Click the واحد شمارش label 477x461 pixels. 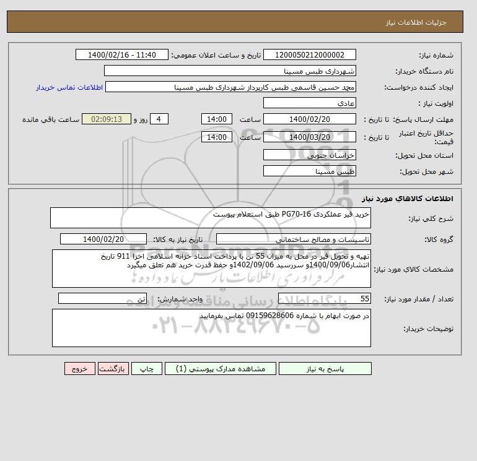click(x=180, y=299)
